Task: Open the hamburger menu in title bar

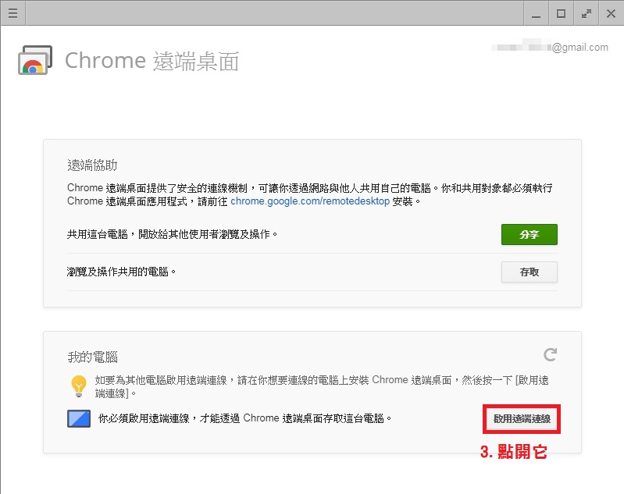Action: coord(12,13)
